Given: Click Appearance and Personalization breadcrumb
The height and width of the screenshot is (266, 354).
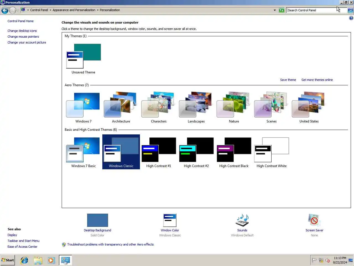Looking at the screenshot, I should tap(74, 10).
